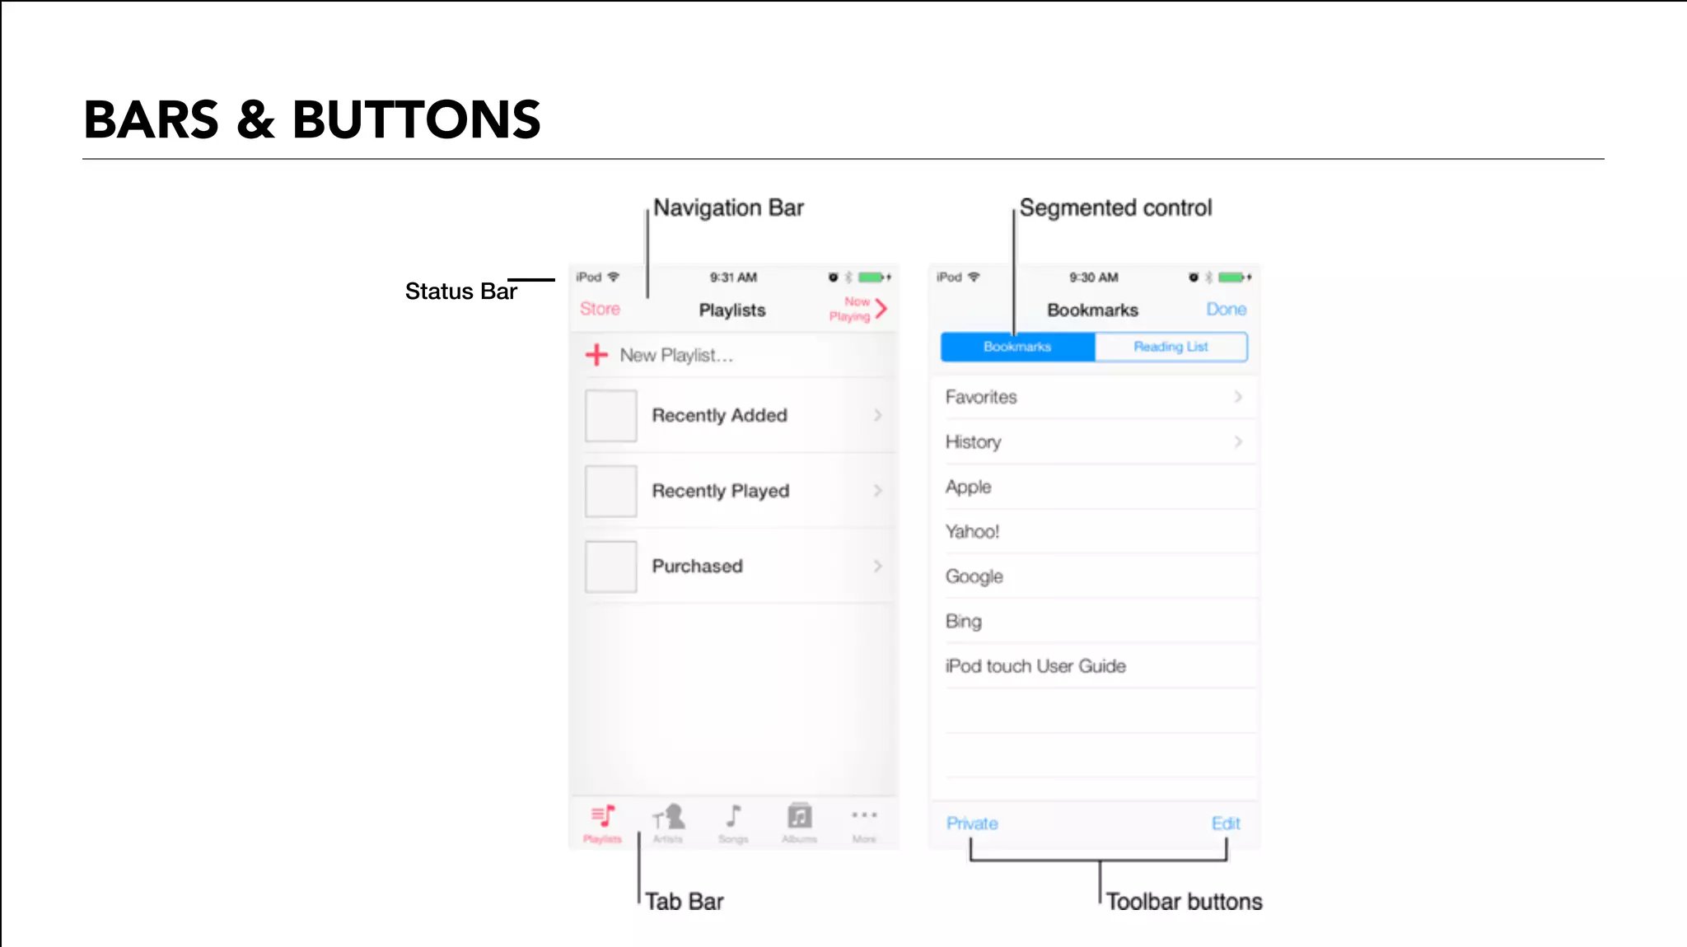Screen dimensions: 1687x947
Task: Click the alarm icon in Bookmarks status bar
Action: pyautogui.click(x=1194, y=278)
